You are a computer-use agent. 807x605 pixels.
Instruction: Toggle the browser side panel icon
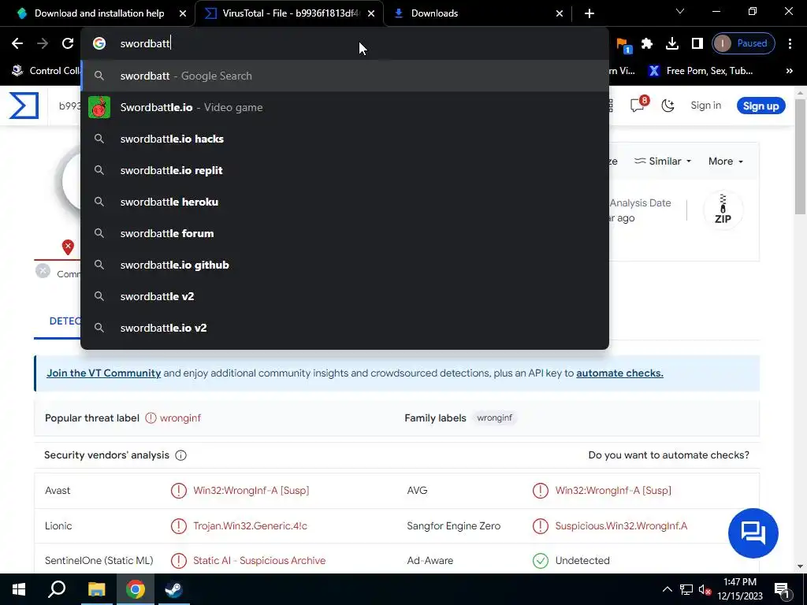[697, 44]
